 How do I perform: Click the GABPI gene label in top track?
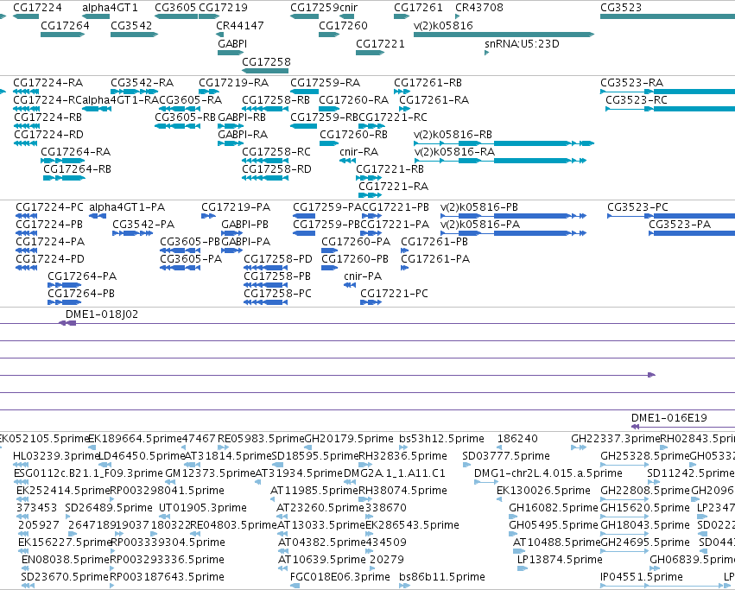pyautogui.click(x=232, y=43)
